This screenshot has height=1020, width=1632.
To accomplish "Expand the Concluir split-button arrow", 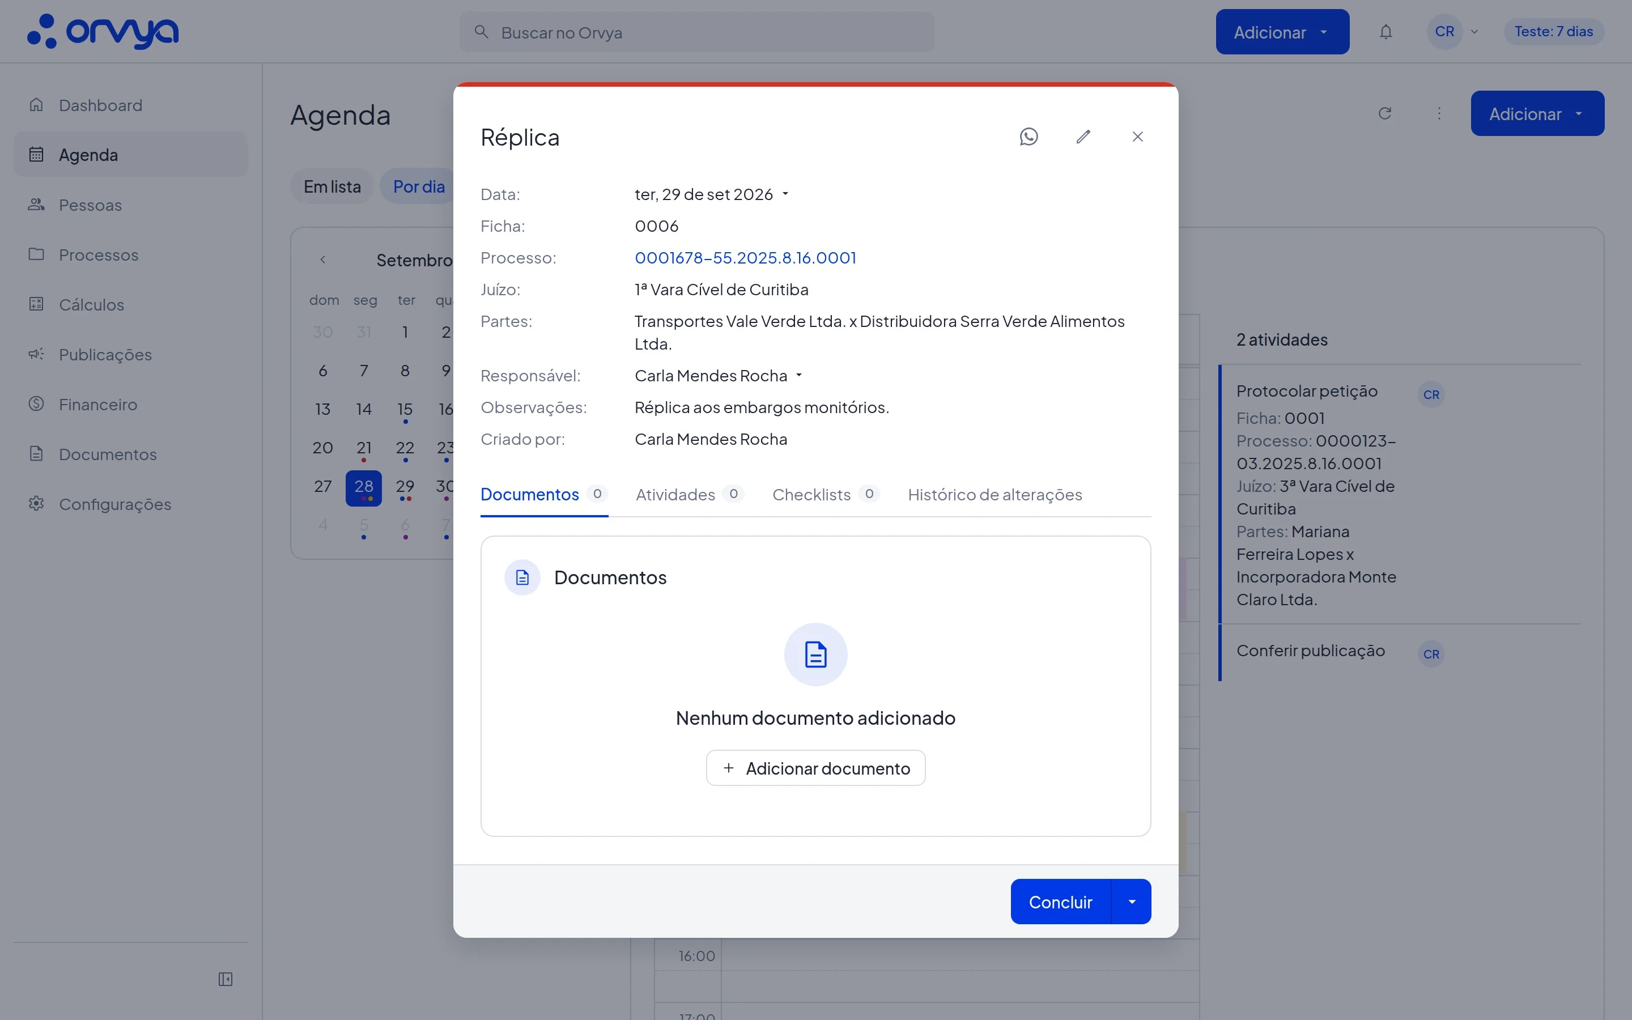I will click(1132, 902).
